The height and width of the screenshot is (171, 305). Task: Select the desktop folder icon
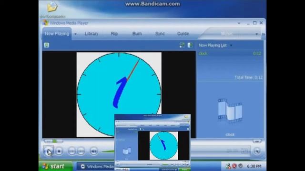click(x=52, y=7)
